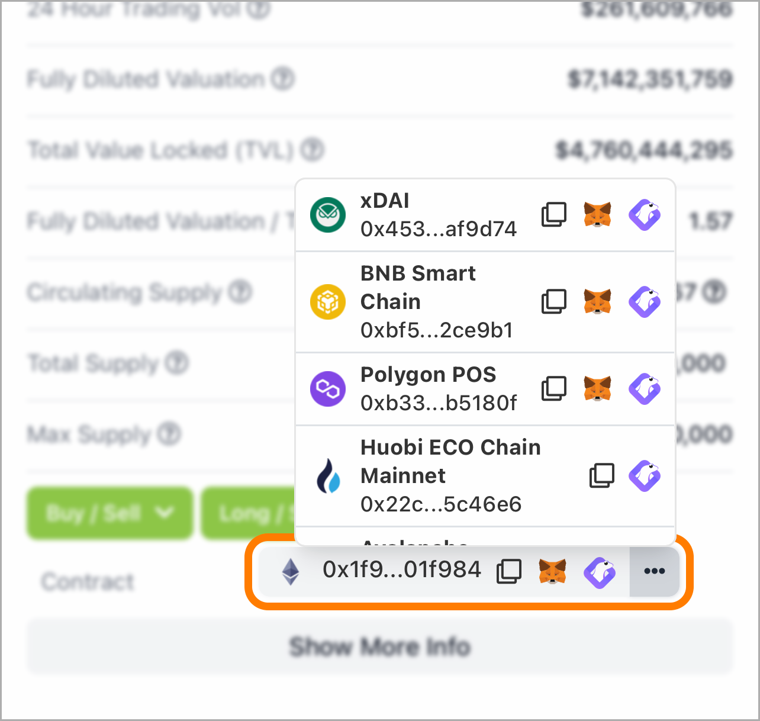760x721 pixels.
Task: Add BNB Smart Chain token to MetaMask
Action: [x=597, y=302]
